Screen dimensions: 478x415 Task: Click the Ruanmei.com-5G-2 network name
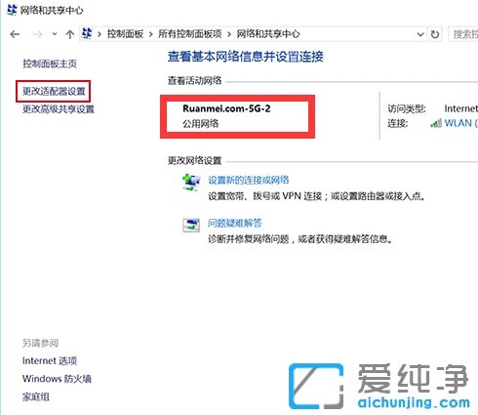pos(226,108)
